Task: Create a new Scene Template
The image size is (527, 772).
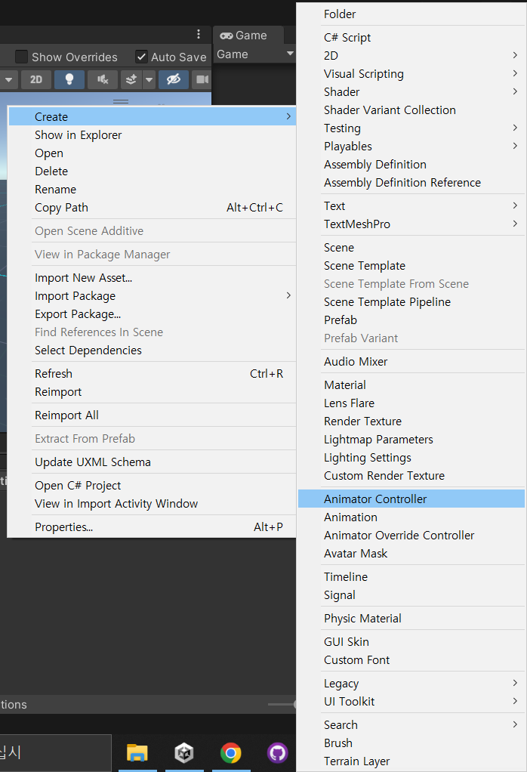Action: coord(411,266)
